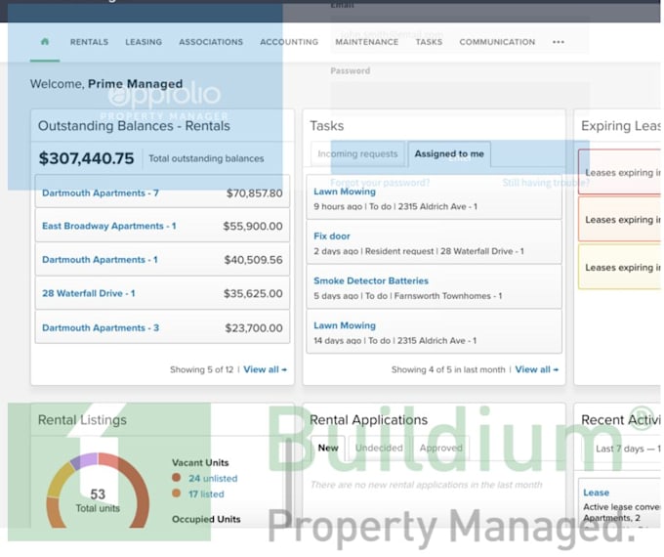Screen dimensions: 664x557
Task: View all outstanding balances
Action: point(265,369)
